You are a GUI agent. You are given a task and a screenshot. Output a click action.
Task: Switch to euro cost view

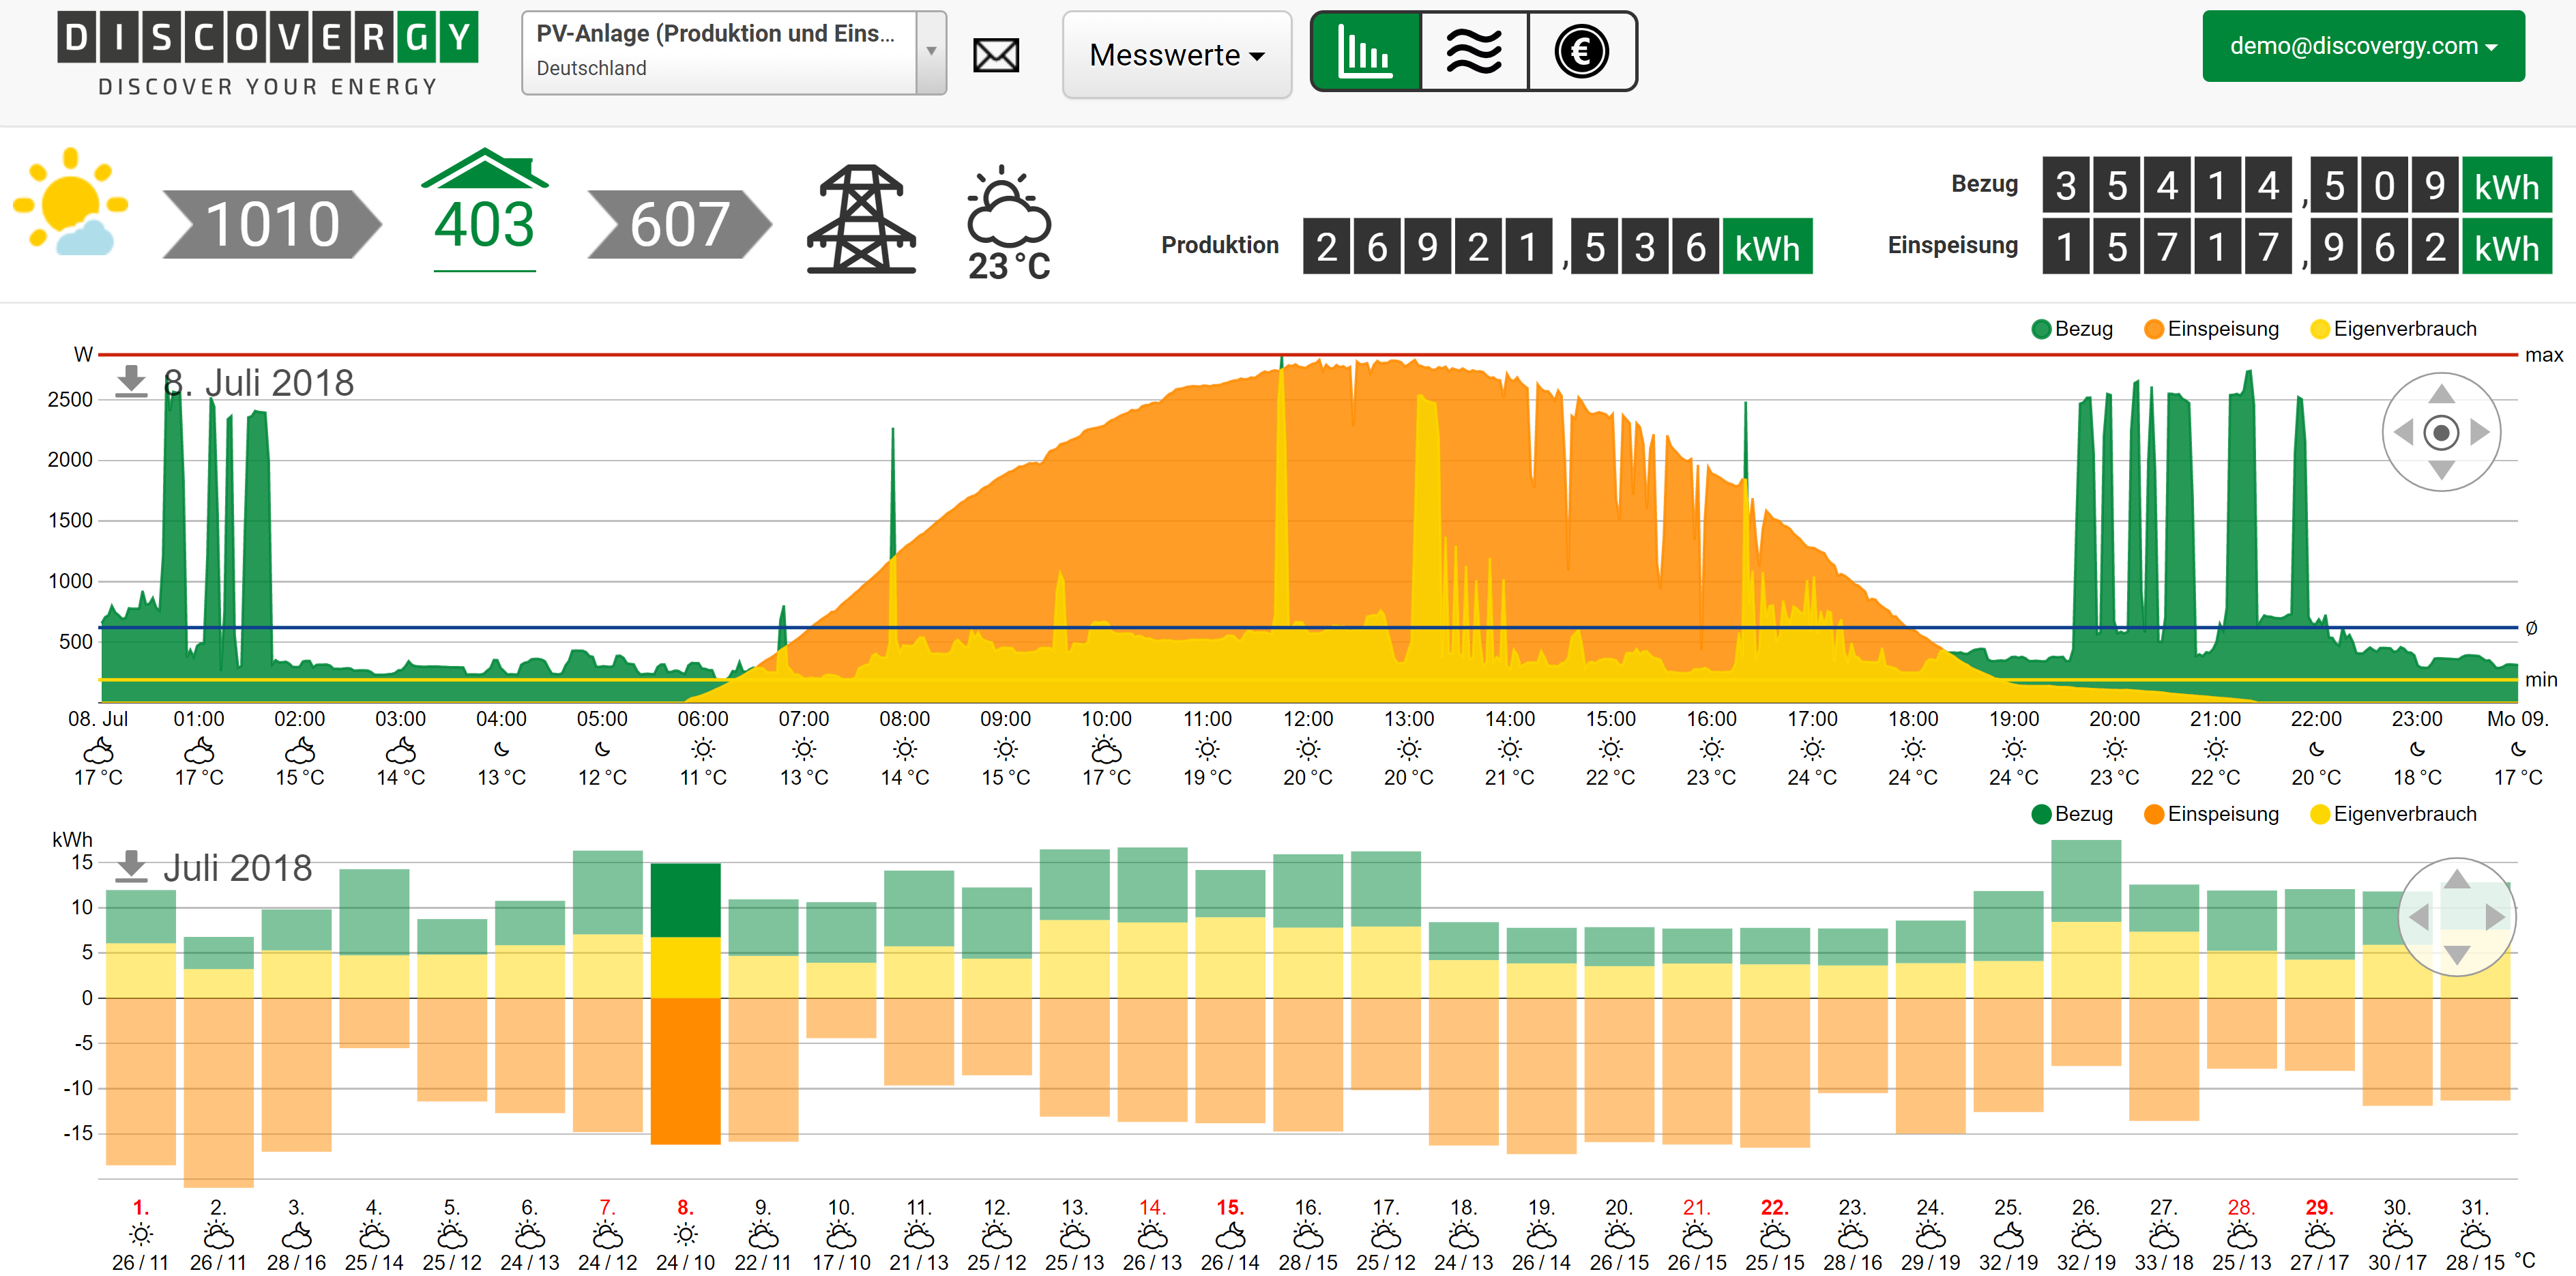pos(1582,52)
